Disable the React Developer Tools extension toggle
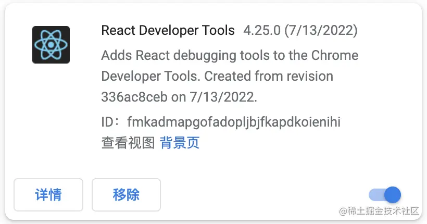Screen dimensions: 427x224 (x=385, y=195)
